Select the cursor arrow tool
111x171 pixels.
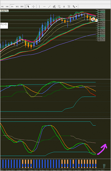[x=28, y=7]
